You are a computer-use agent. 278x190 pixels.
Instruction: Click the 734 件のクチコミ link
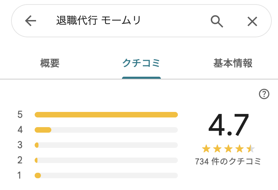tap(228, 161)
